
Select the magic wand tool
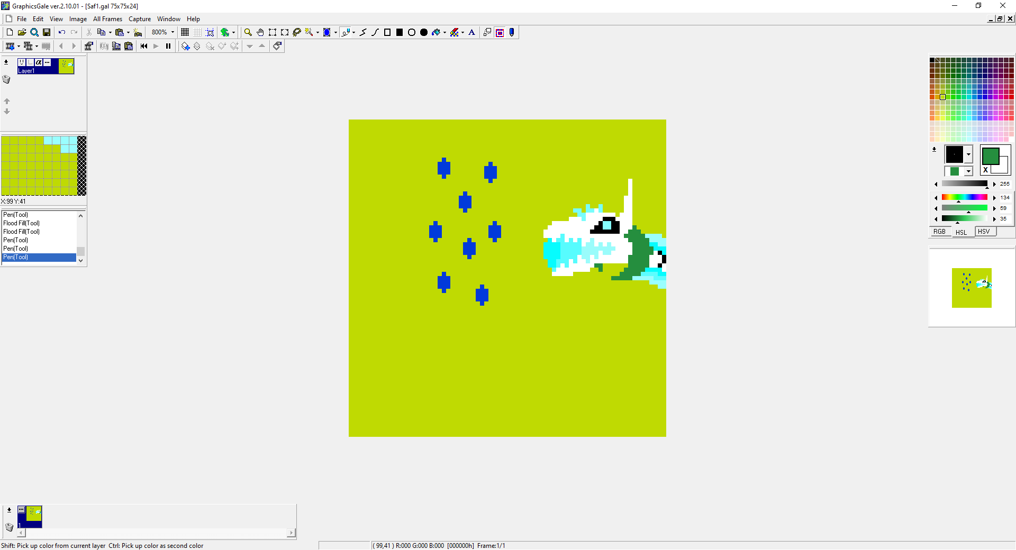pyautogui.click(x=309, y=32)
